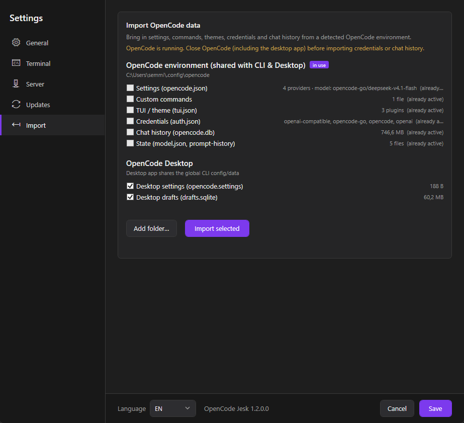Click the 'OpenCode environment (shared with CLI & Desktop)' heading

[216, 65]
